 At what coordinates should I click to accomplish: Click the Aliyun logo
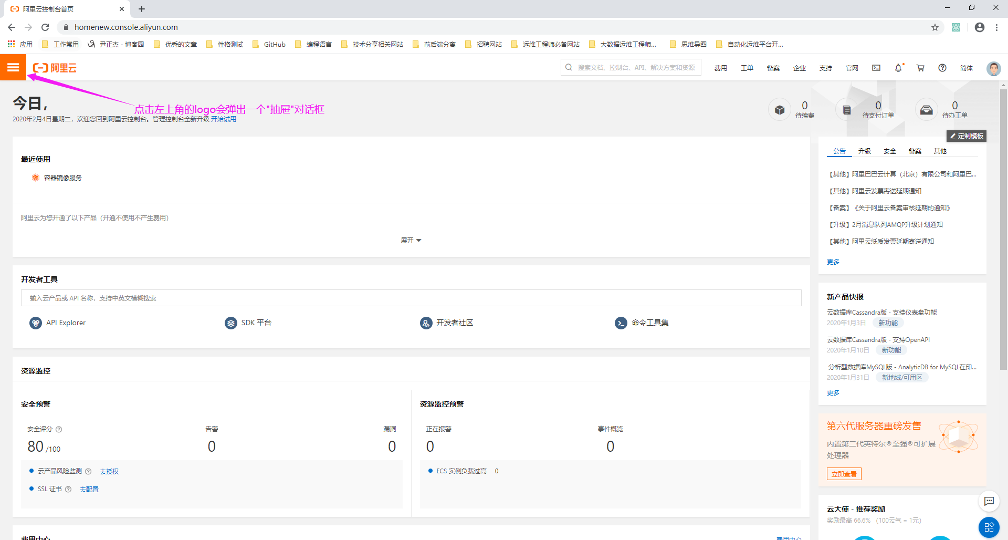pyautogui.click(x=55, y=68)
